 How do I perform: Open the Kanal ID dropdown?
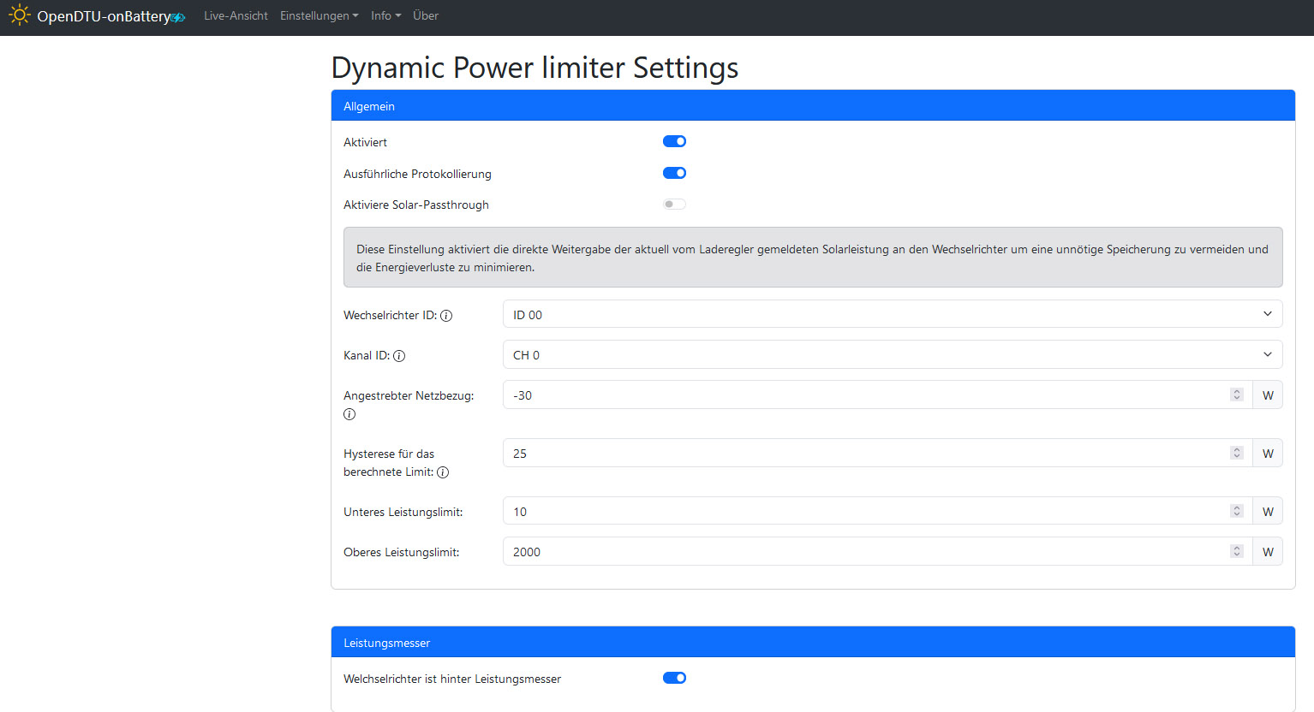coord(893,354)
